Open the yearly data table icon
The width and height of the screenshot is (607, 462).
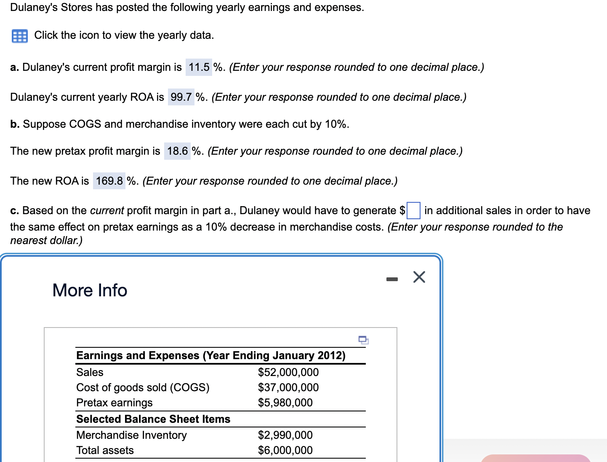point(19,36)
